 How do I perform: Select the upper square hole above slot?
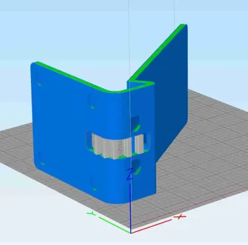click(x=136, y=123)
